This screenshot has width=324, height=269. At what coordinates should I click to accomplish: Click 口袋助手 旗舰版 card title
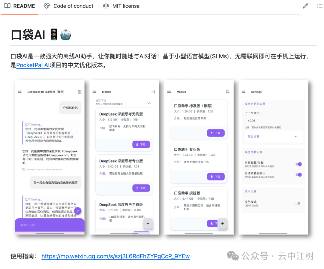click(x=187, y=193)
